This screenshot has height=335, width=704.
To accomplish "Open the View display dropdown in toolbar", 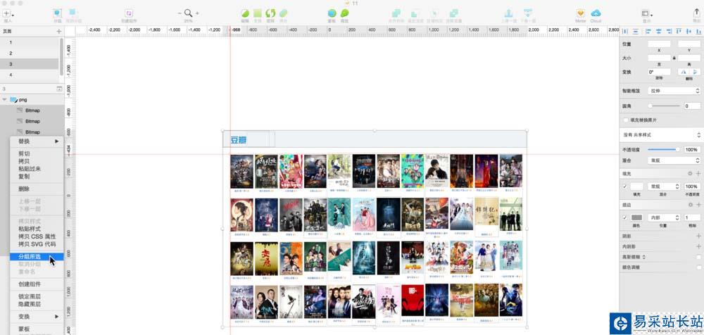I will tap(647, 13).
